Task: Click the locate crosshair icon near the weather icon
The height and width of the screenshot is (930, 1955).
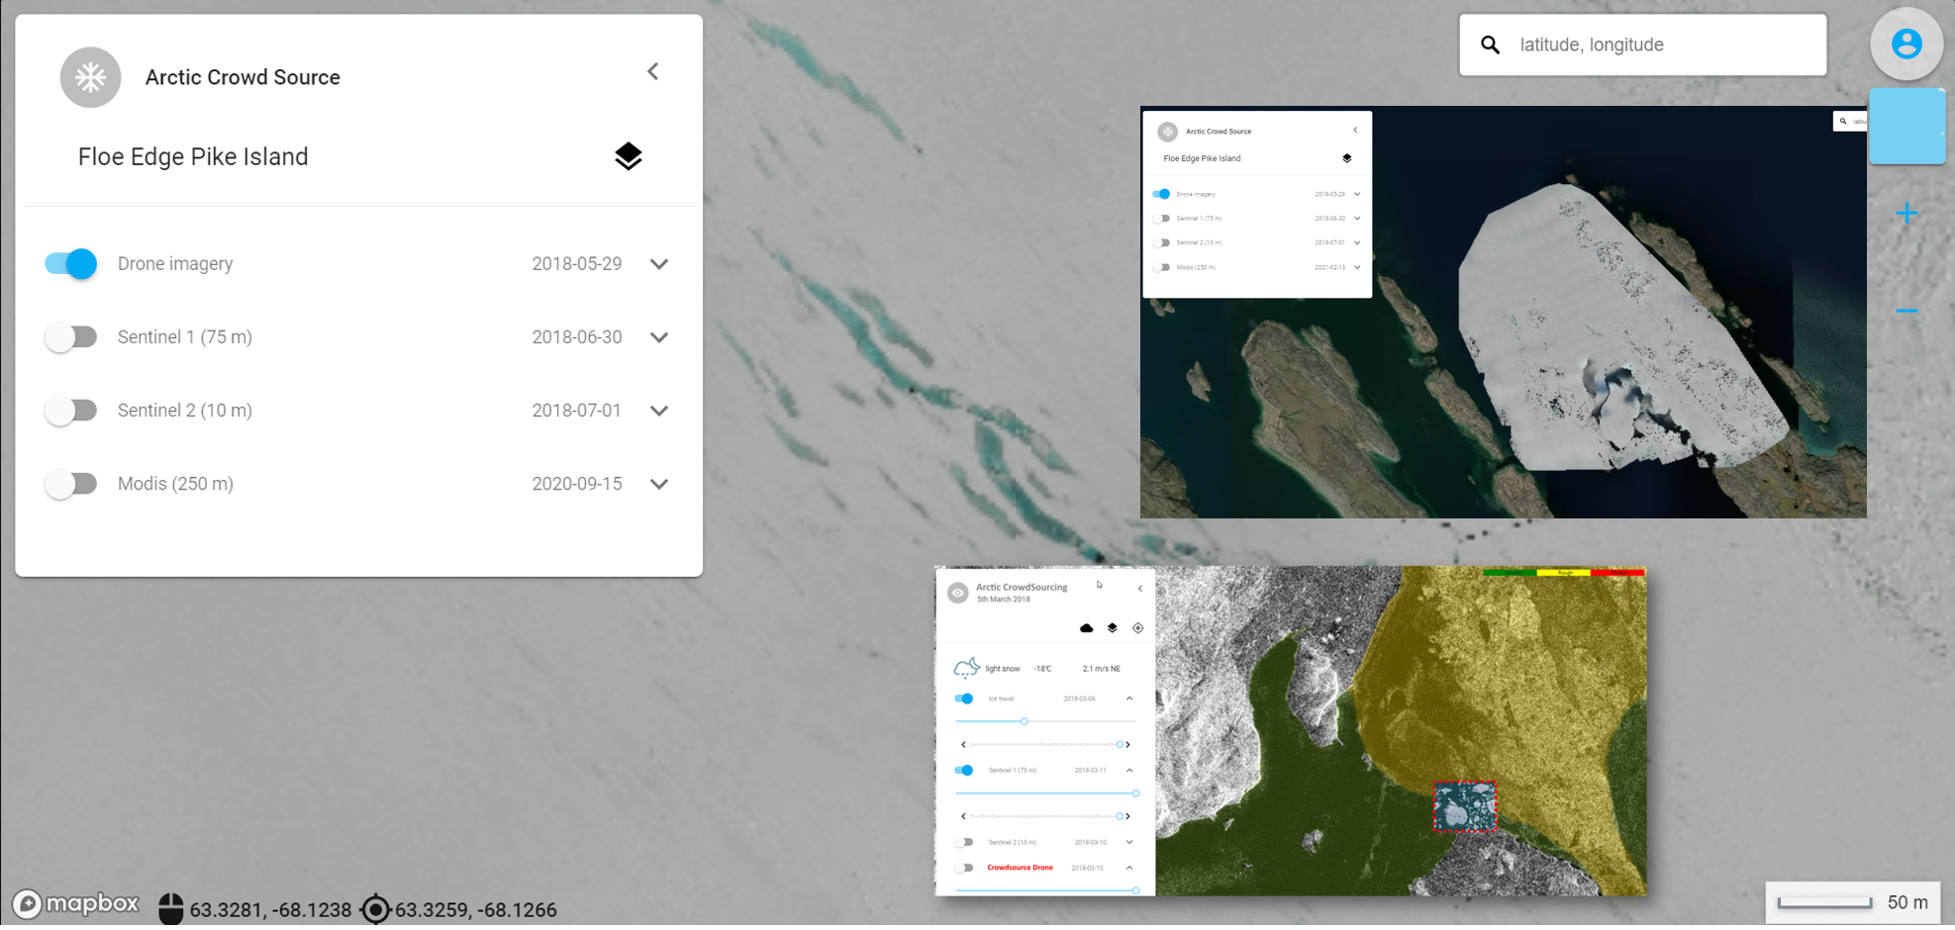Action: coord(1137,627)
